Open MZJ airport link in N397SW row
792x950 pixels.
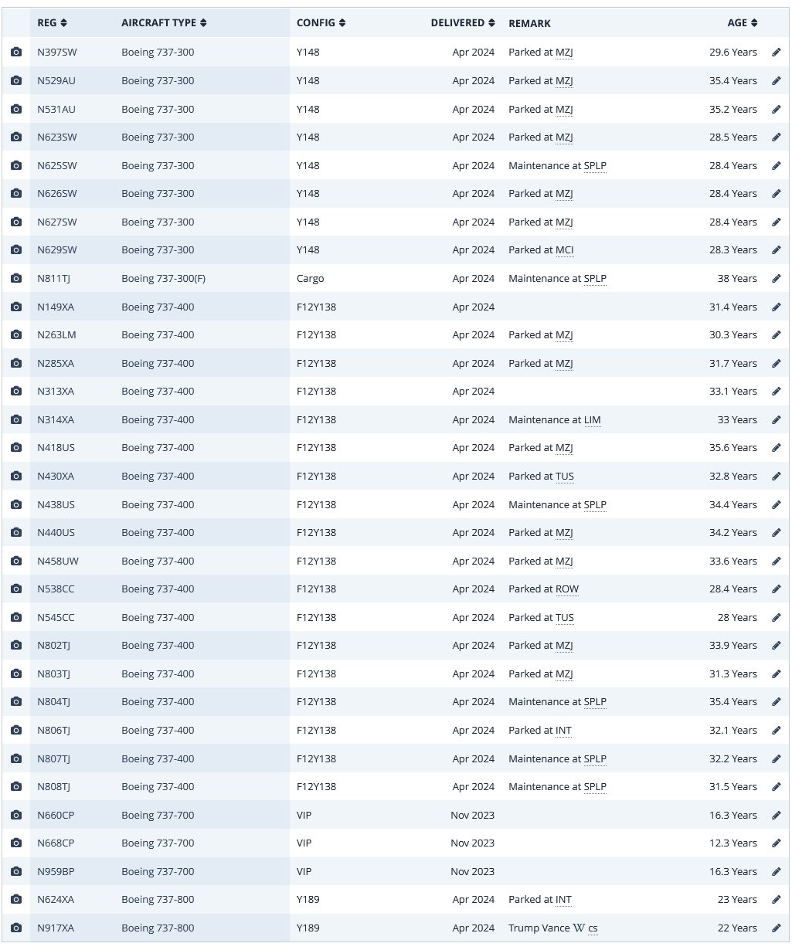coord(564,53)
